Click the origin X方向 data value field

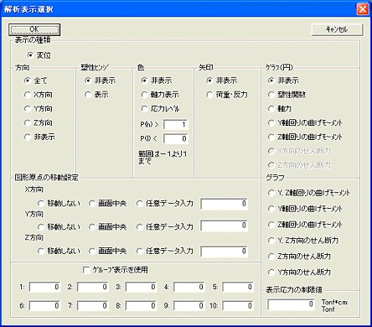pyautogui.click(x=225, y=204)
